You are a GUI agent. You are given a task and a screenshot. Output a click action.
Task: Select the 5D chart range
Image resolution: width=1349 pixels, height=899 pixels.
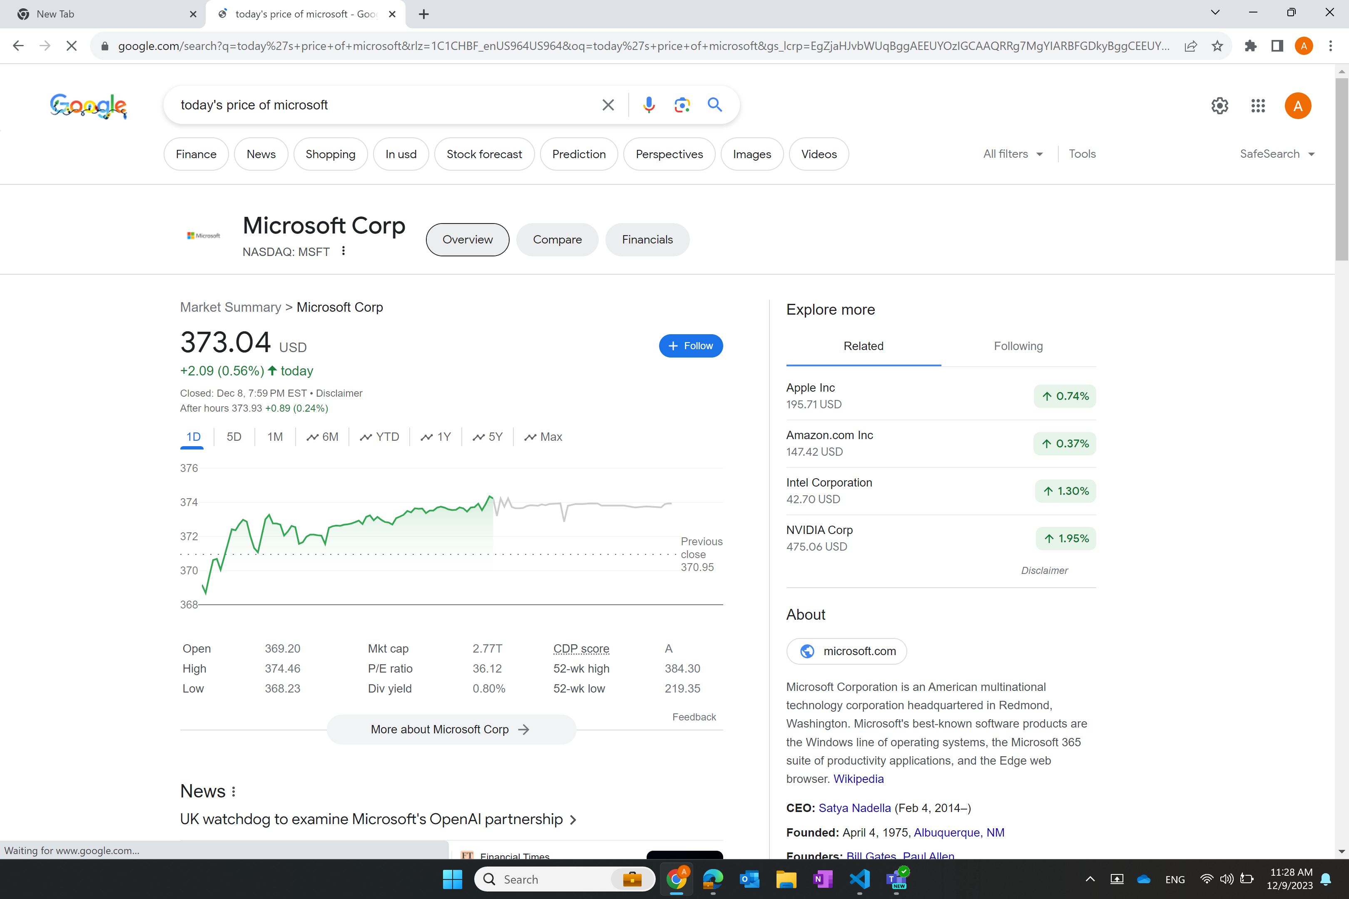[x=234, y=437]
